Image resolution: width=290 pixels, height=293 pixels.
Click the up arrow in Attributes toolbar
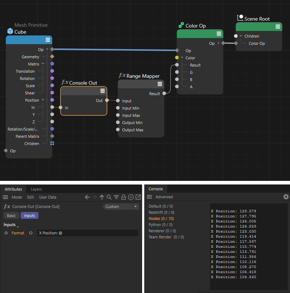coord(102,197)
